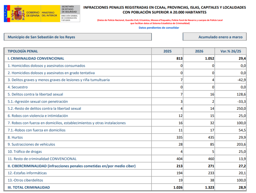Select the 'Ministerio del Interior' logo text
Image resolution: width=256 pixels, height=193 pixels.
pyautogui.click(x=49, y=14)
